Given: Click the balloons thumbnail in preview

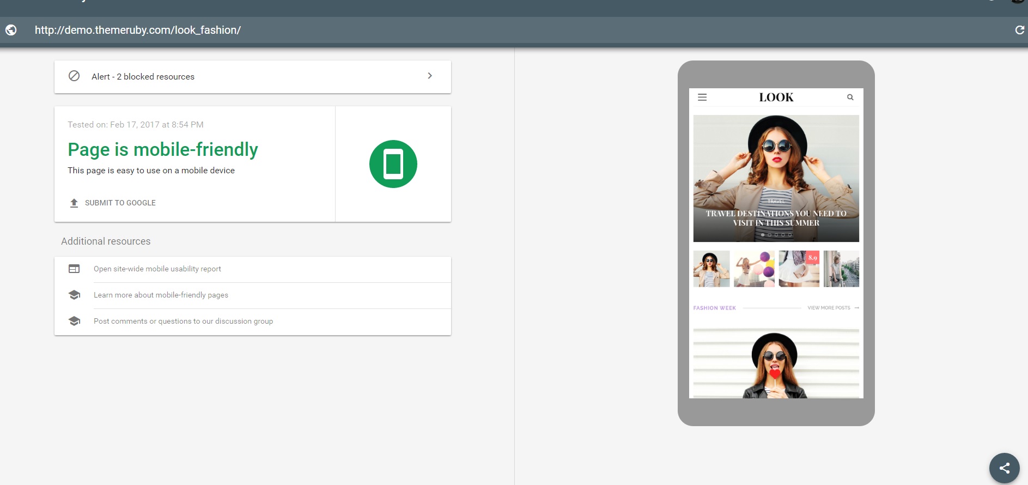Looking at the screenshot, I should pos(754,269).
